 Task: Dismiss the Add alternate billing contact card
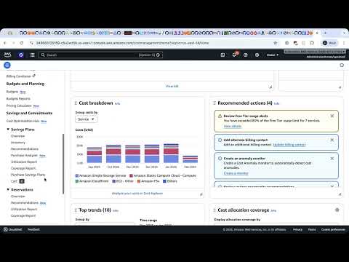coord(332,140)
